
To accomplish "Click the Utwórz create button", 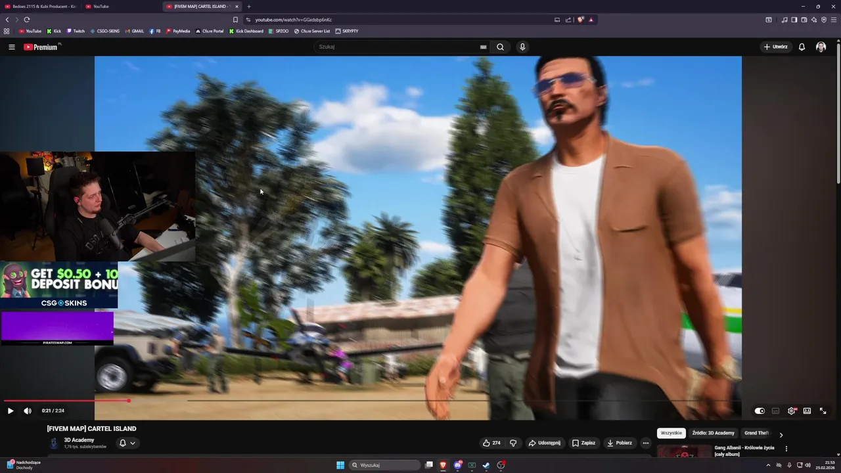I will click(776, 47).
